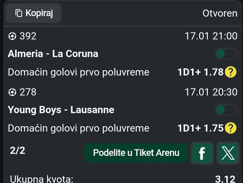Click the copy icon inside Kopiraj
Screen dimensions: 243x183
[19, 13]
